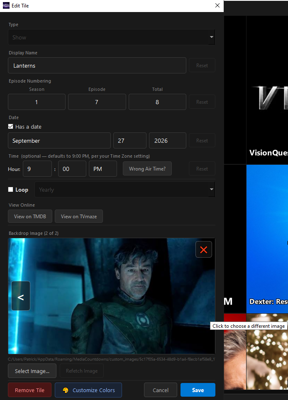Click the custom image file path text
Image resolution: width=288 pixels, height=400 pixels.
[x=112, y=359]
